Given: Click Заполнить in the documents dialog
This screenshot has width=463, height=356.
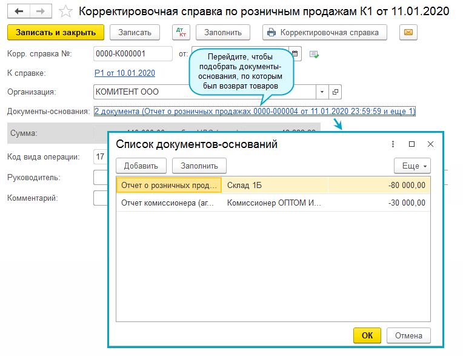Looking at the screenshot, I should click(199, 166).
